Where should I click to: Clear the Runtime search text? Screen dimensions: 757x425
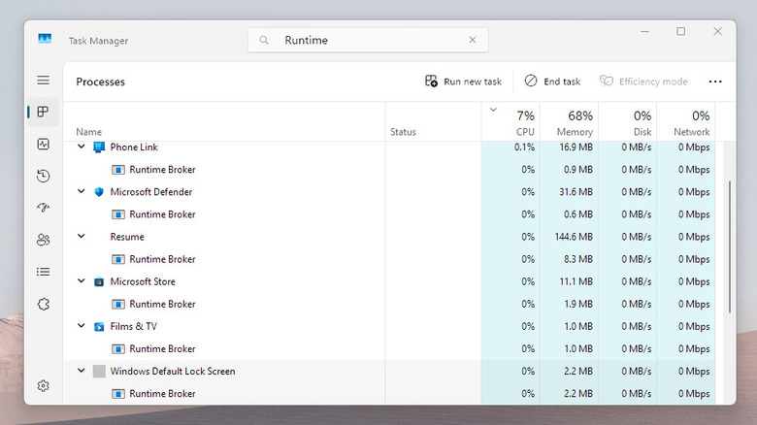click(x=473, y=40)
